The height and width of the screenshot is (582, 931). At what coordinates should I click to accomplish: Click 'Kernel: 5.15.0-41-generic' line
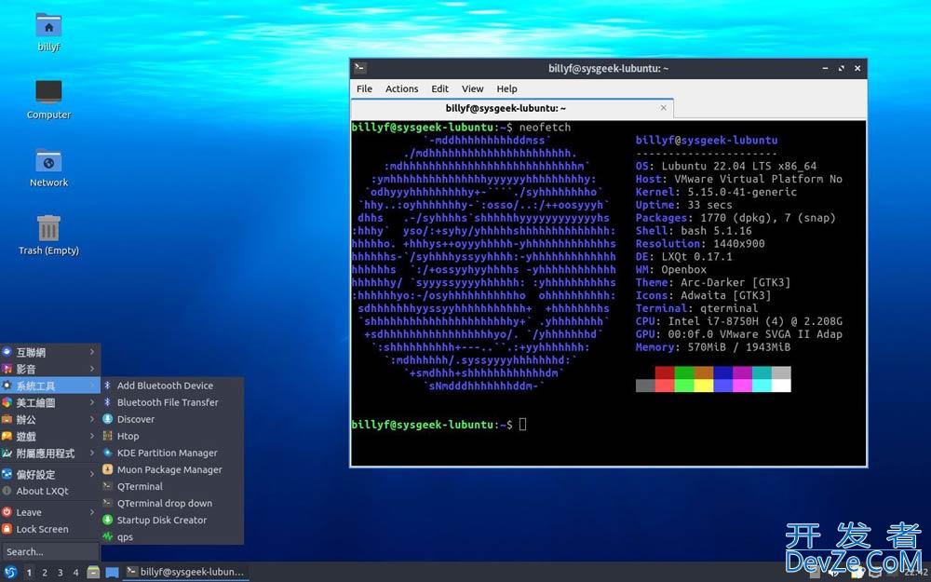click(716, 192)
